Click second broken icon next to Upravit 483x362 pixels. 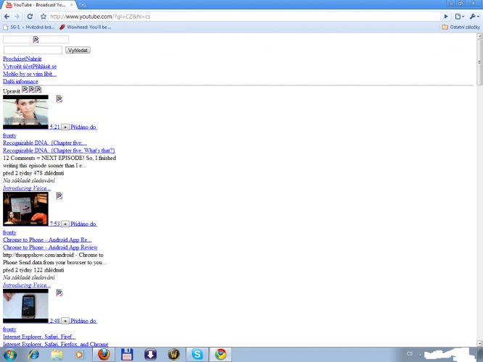32,90
